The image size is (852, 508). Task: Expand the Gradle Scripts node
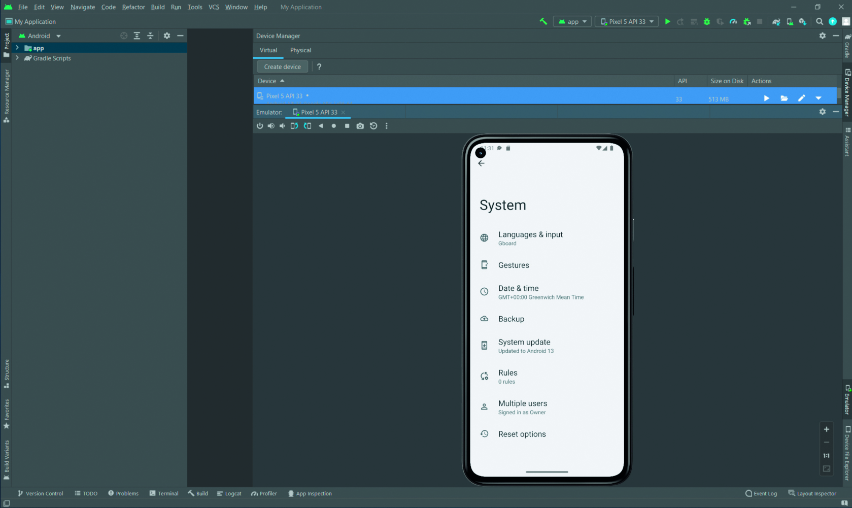[17, 58]
